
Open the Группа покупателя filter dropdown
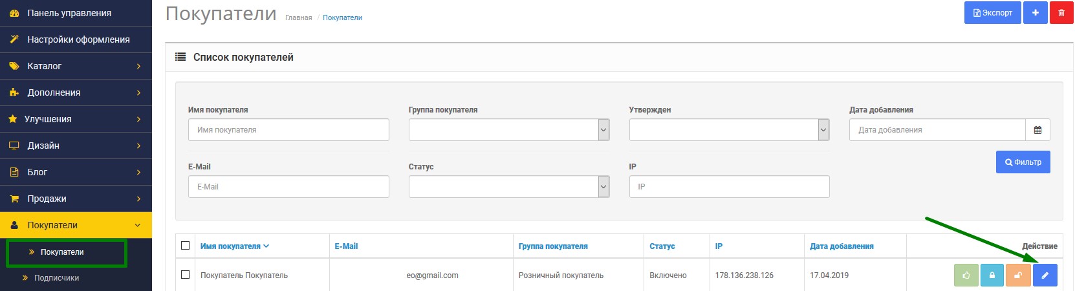[508, 130]
